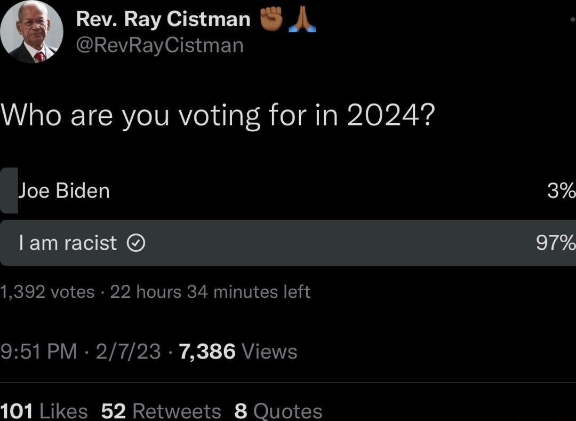Open the display name 'Rev. Ray Cistman'
This screenshot has width=576, height=421.
pyautogui.click(x=163, y=18)
